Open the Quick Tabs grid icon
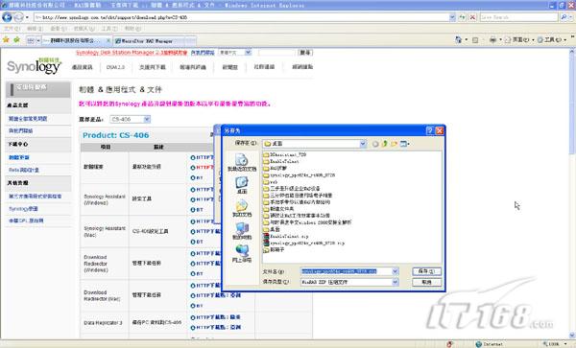 [x=31, y=40]
